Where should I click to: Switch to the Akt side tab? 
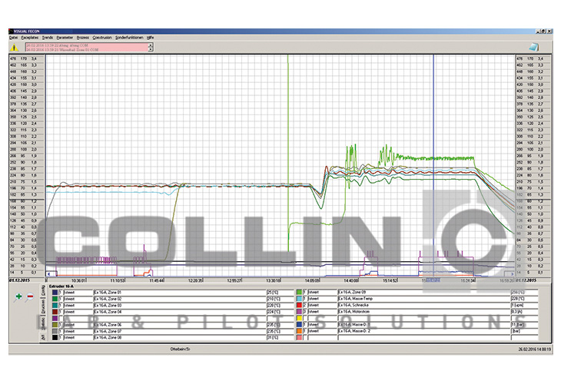click(x=43, y=337)
